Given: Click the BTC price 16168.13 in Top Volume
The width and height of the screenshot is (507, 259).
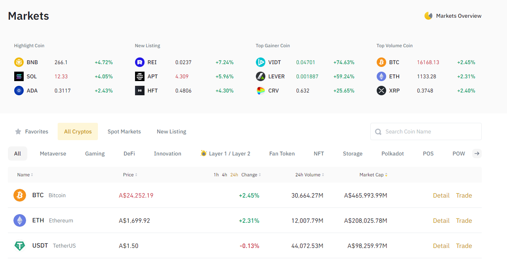Looking at the screenshot, I should (x=428, y=62).
